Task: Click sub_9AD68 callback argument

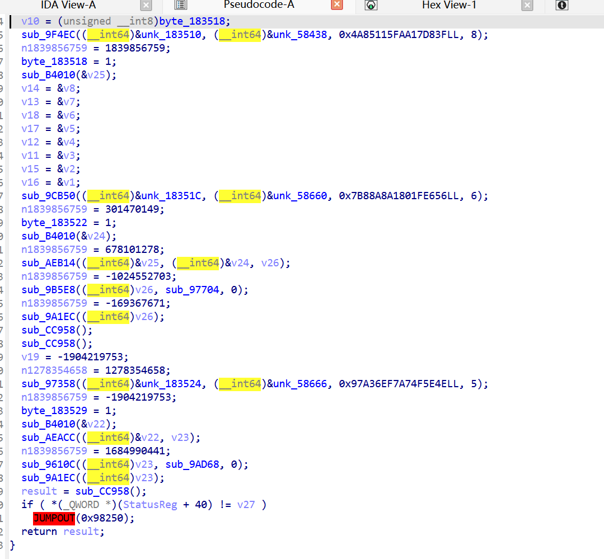Action: (192, 464)
